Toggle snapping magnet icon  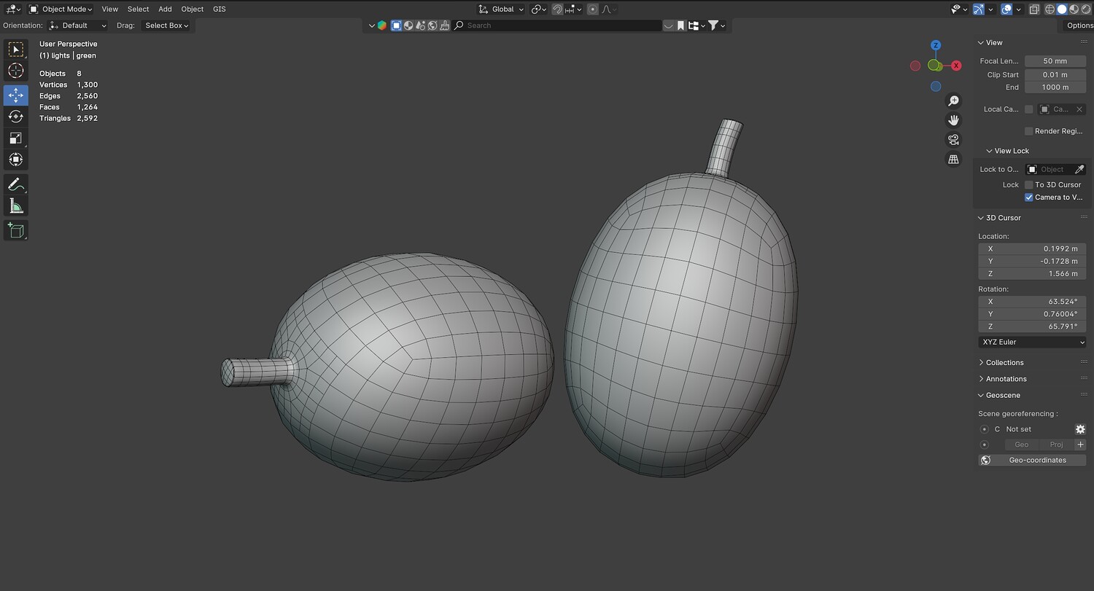(558, 9)
